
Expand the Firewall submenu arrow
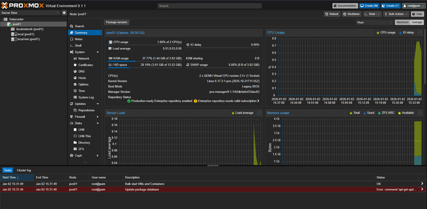tap(98, 117)
